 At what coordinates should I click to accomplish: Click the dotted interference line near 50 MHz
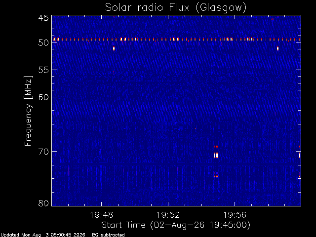tap(176, 39)
